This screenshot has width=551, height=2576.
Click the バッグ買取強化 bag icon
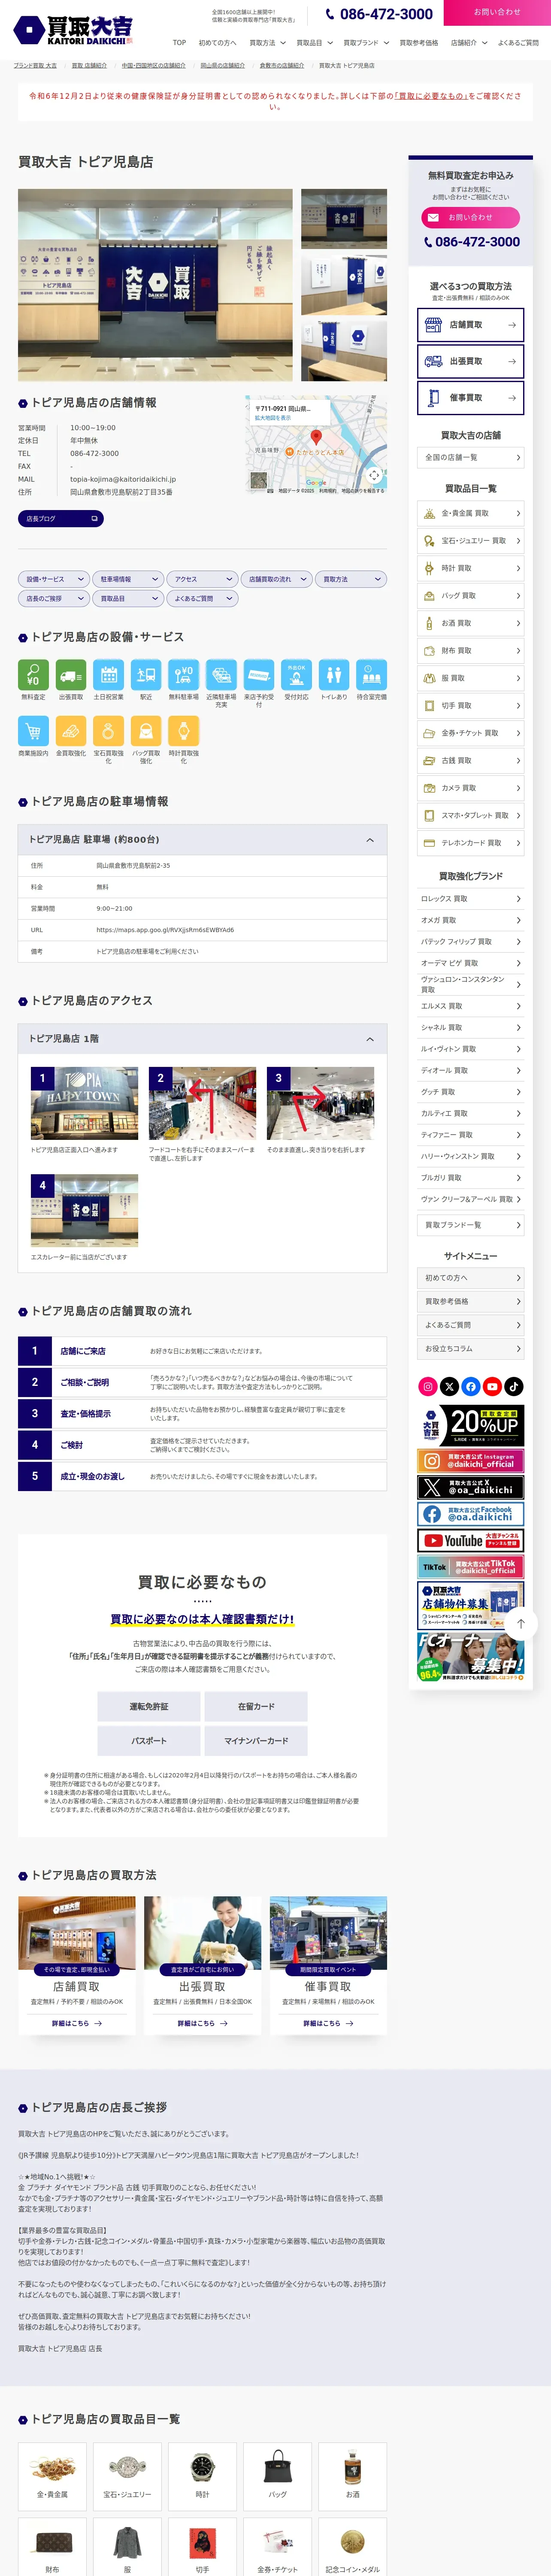point(146,731)
